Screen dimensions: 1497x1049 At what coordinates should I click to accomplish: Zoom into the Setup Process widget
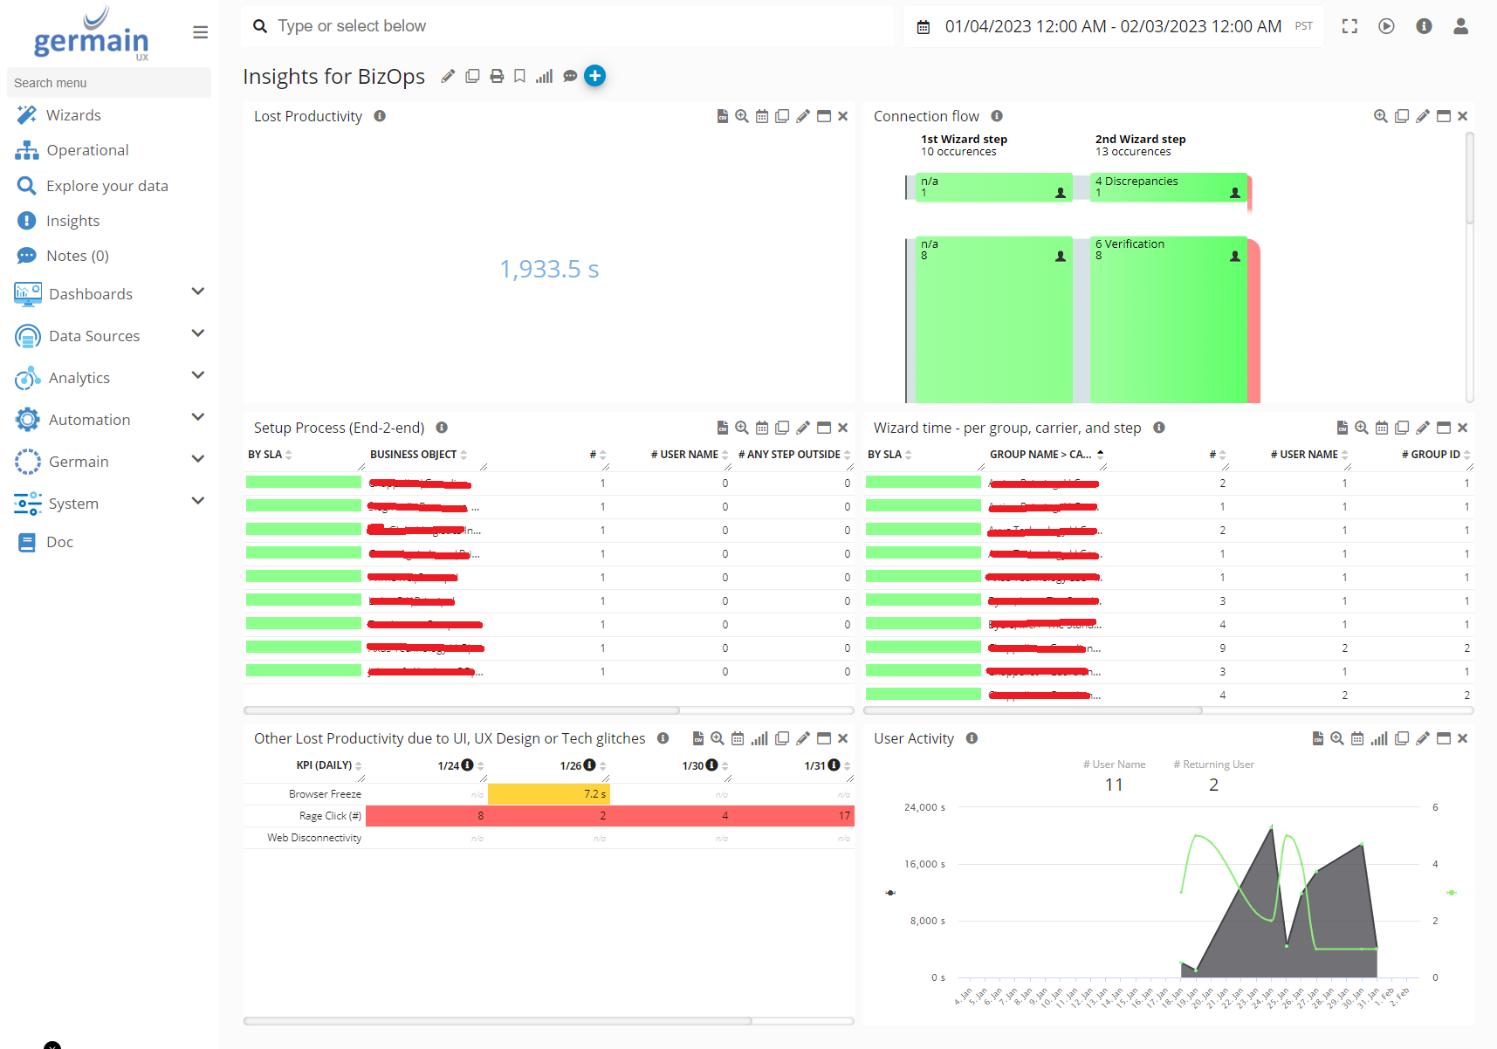pos(741,428)
